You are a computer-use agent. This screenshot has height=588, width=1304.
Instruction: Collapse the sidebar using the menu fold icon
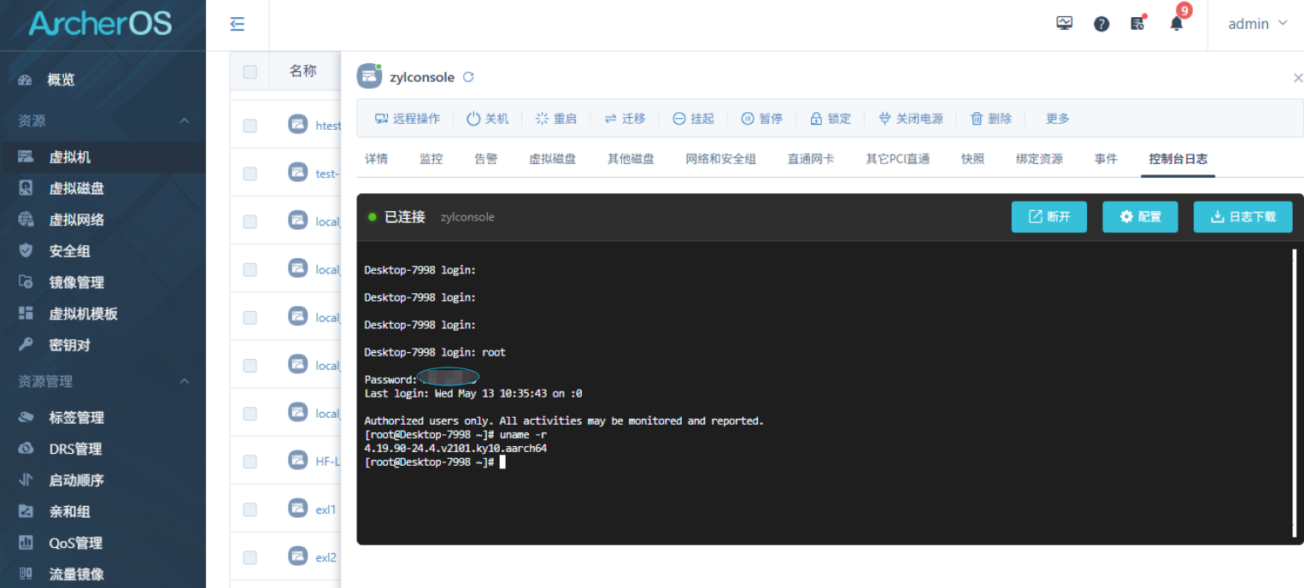coord(238,24)
